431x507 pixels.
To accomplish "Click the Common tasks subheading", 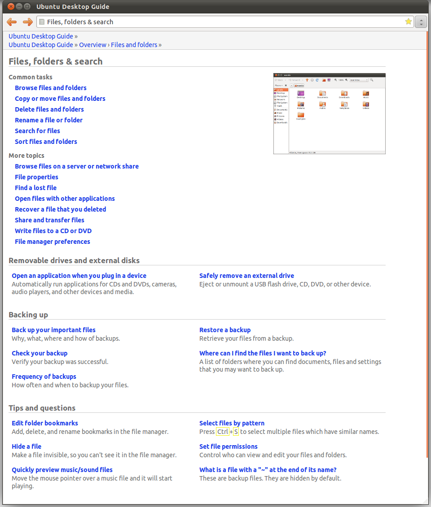I will click(x=31, y=77).
